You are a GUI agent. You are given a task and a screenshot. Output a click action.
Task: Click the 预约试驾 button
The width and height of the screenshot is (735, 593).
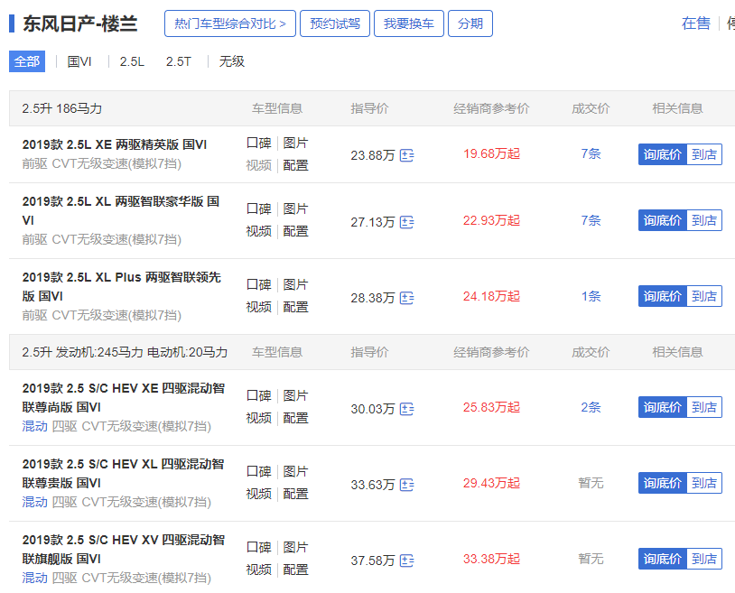click(335, 23)
